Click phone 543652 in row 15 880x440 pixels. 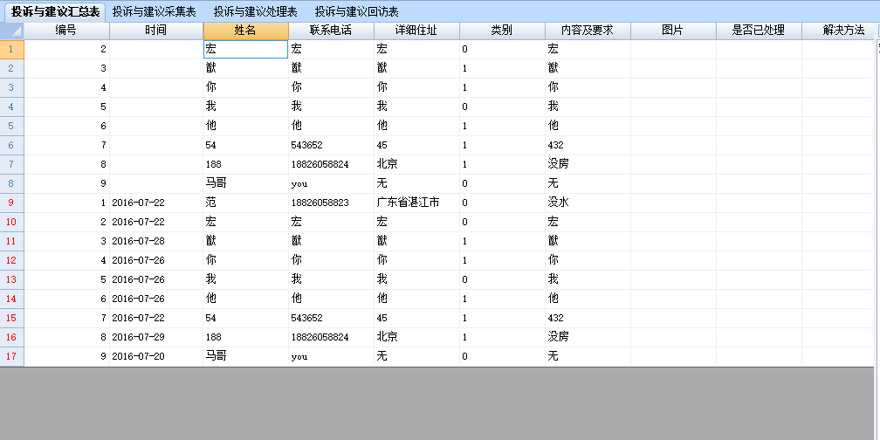331,318
